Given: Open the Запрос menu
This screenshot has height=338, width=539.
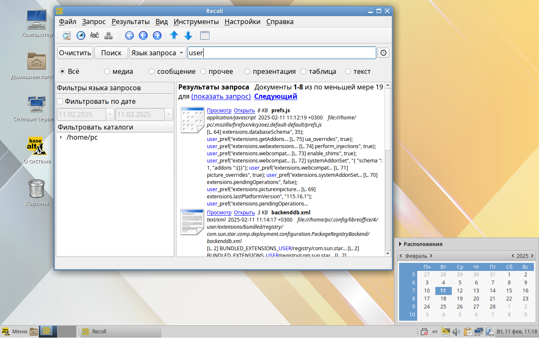Looking at the screenshot, I should click(94, 22).
